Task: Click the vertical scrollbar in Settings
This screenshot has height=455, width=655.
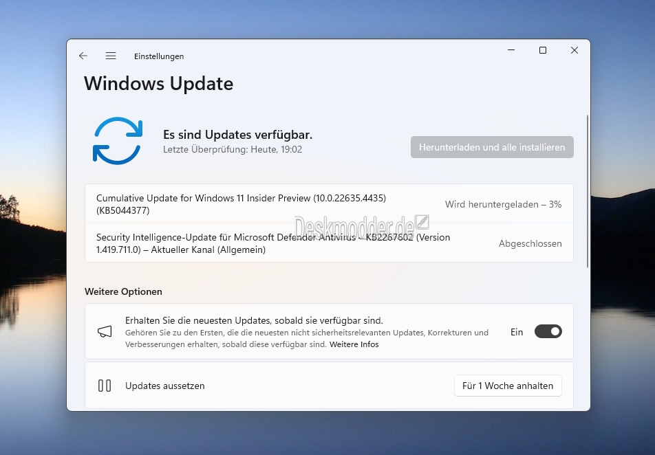Action: [x=588, y=191]
